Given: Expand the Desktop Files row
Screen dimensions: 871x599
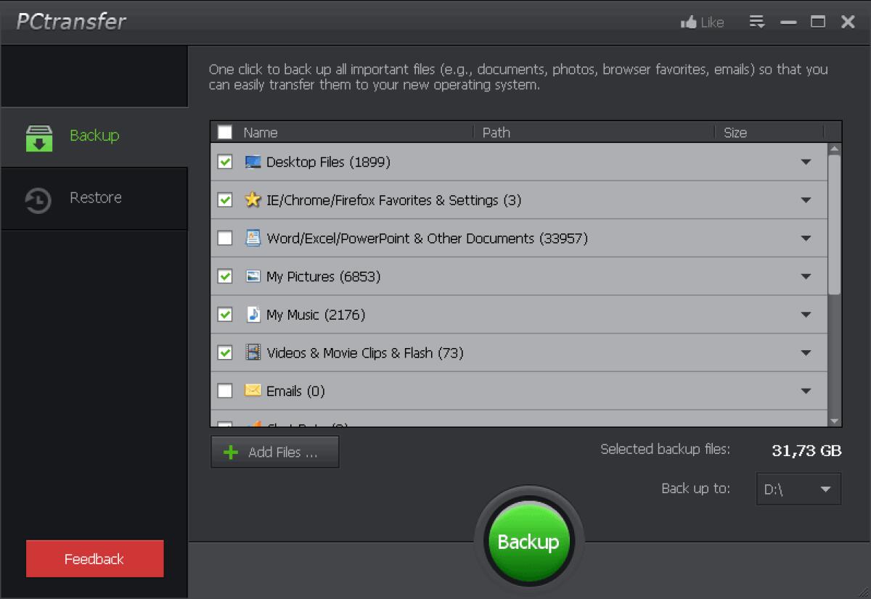Looking at the screenshot, I should (x=806, y=162).
